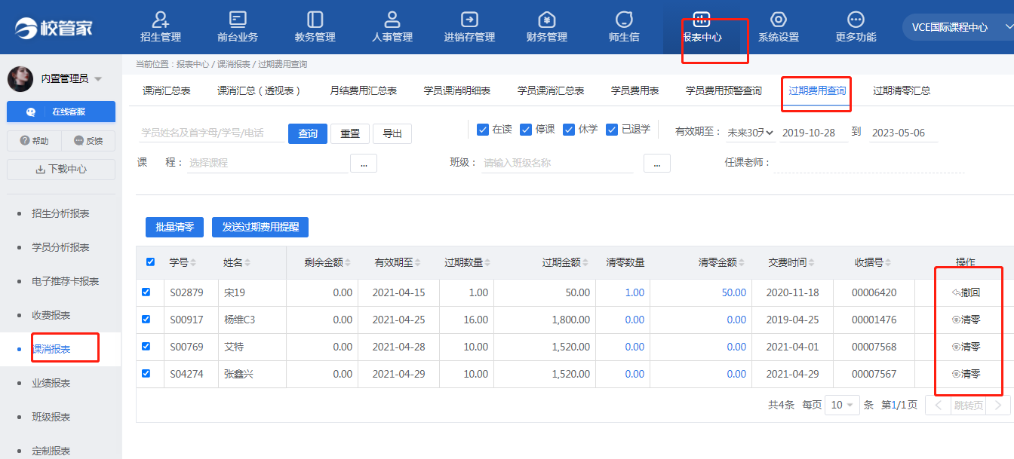This screenshot has width=1014, height=459.
Task: Open the 帮助 help button
Action: point(34,141)
